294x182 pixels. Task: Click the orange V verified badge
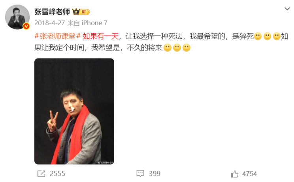pos(26,26)
